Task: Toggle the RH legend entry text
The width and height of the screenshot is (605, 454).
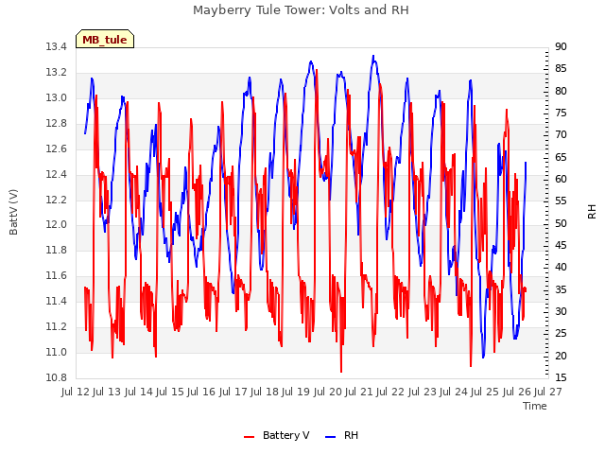Action: click(351, 435)
